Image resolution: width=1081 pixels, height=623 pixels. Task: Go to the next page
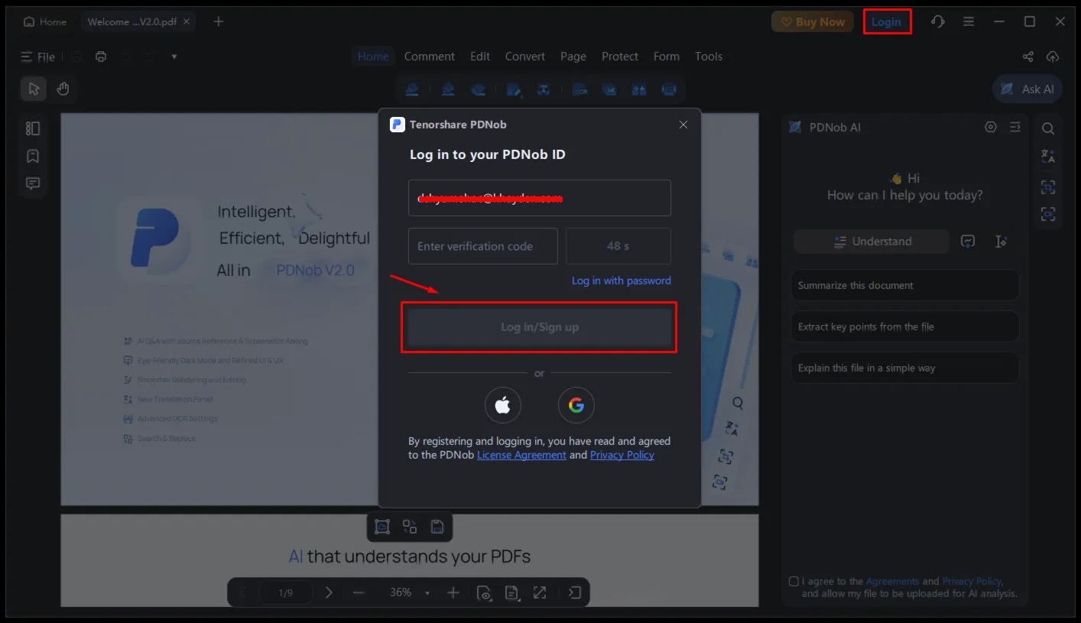329,592
